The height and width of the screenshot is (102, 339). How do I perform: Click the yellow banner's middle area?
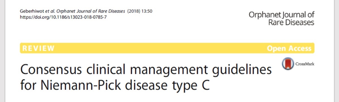point(167,48)
